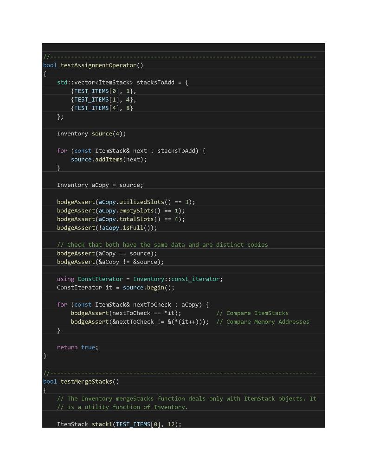Click the line "Inventory source(4);"
The width and height of the screenshot is (367, 475).
tap(91, 134)
